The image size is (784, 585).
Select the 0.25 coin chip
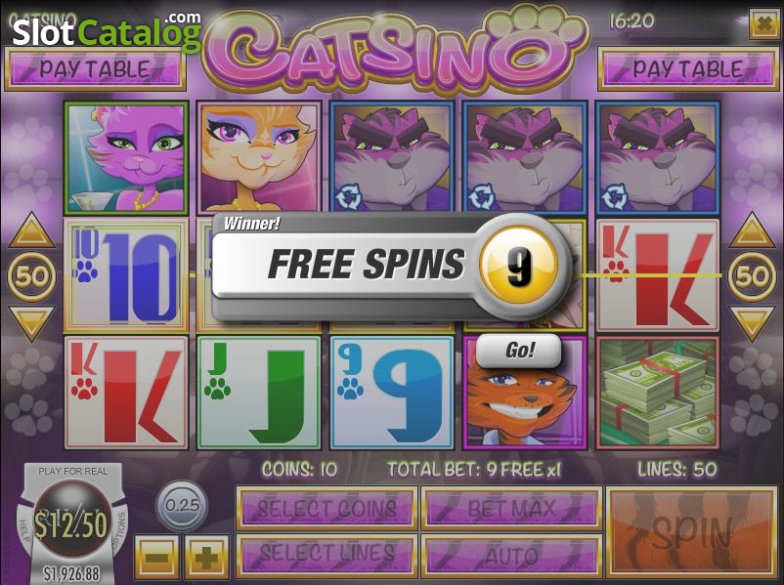(x=182, y=505)
